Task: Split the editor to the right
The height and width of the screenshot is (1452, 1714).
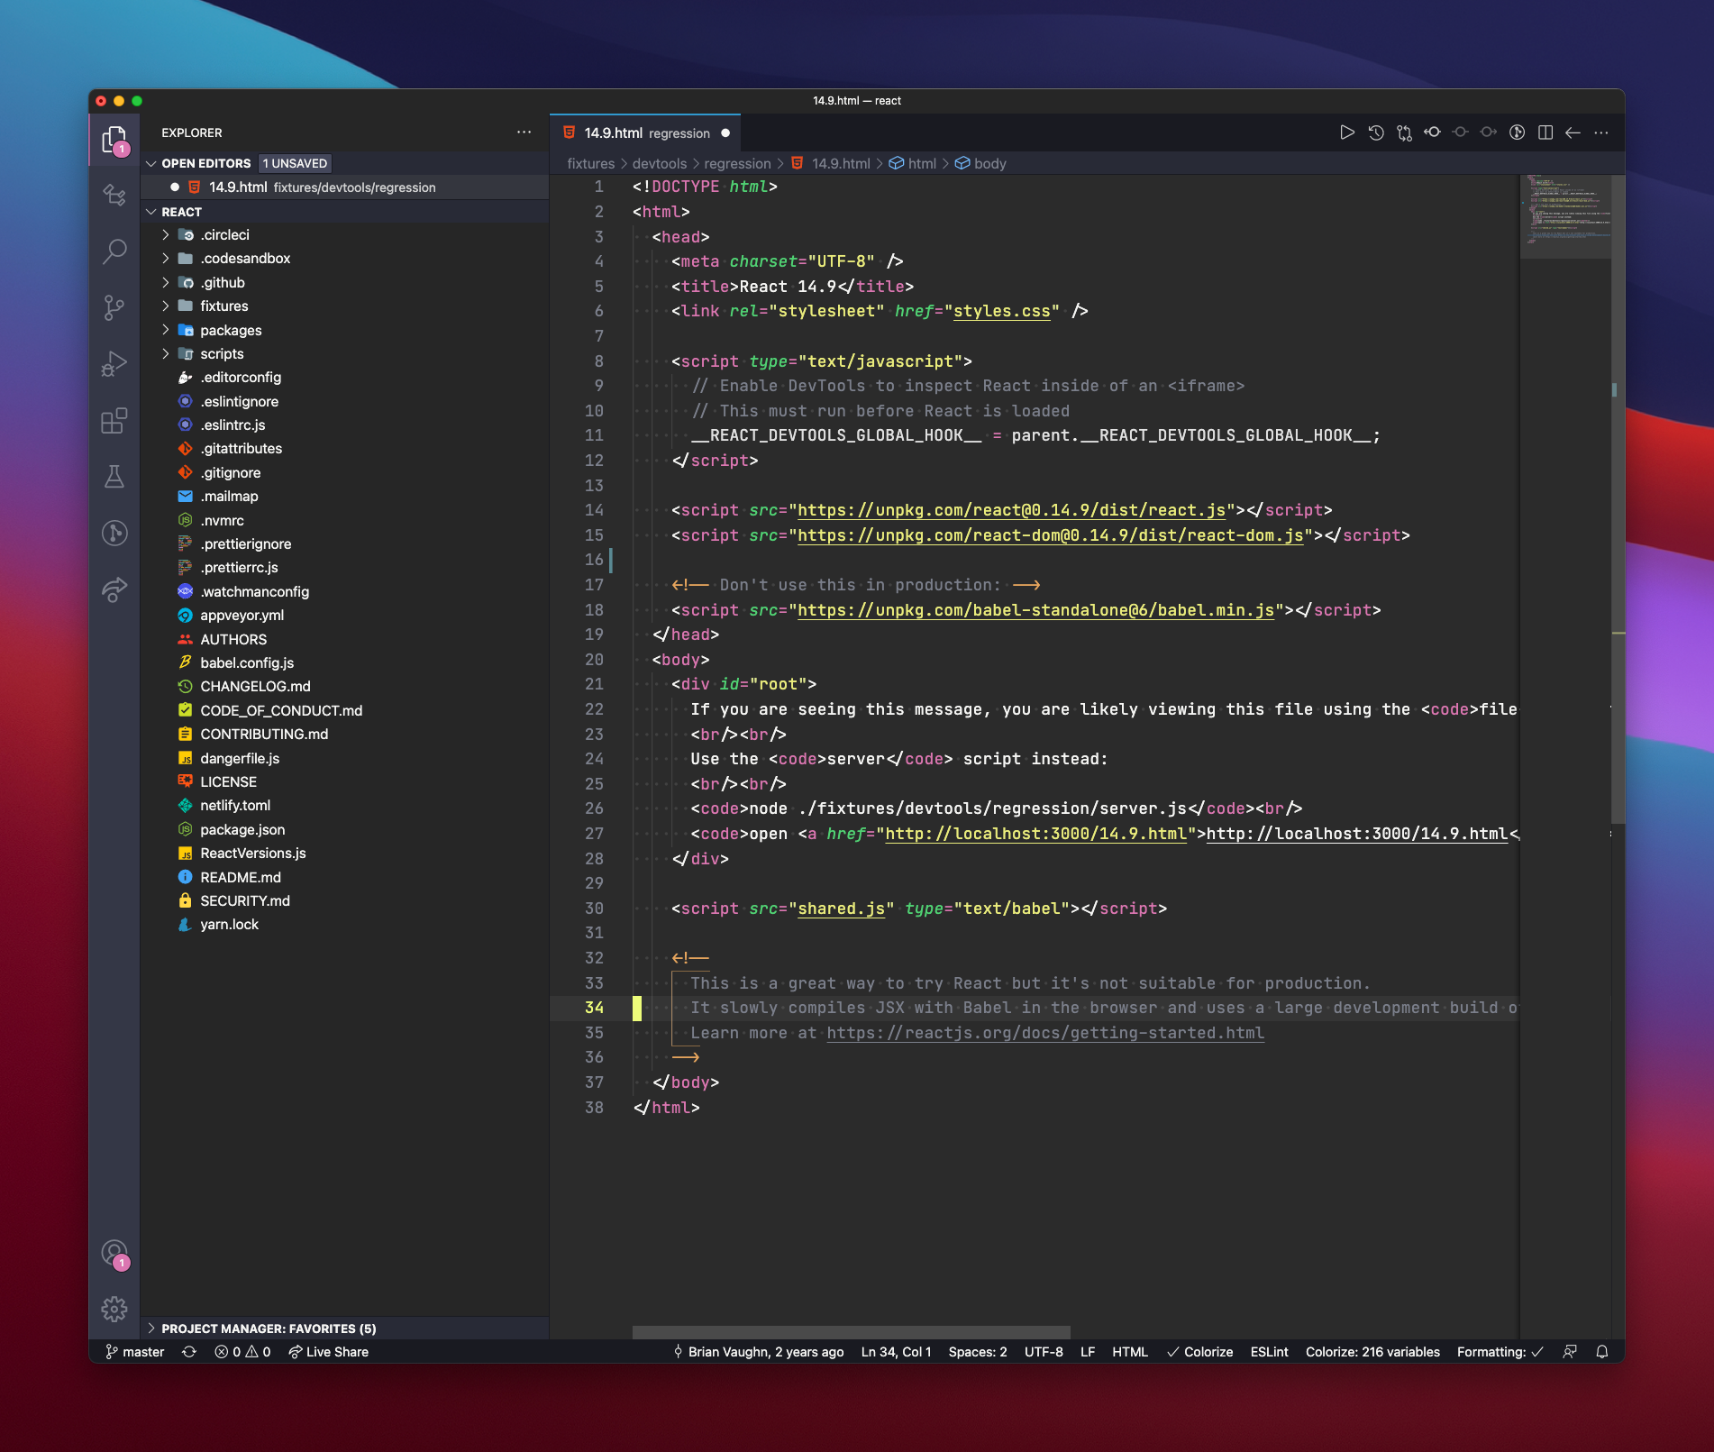Action: point(1545,132)
